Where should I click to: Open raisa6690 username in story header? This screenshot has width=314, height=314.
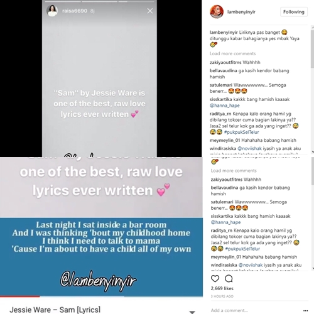pyautogui.click(x=75, y=11)
